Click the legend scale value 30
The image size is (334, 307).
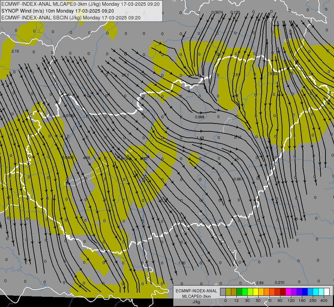(247, 301)
